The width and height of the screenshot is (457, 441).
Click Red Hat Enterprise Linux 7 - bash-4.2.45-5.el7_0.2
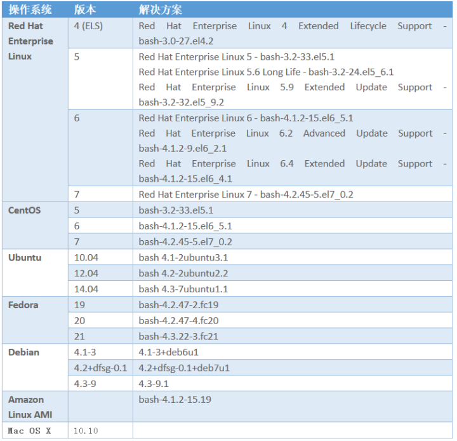246,194
